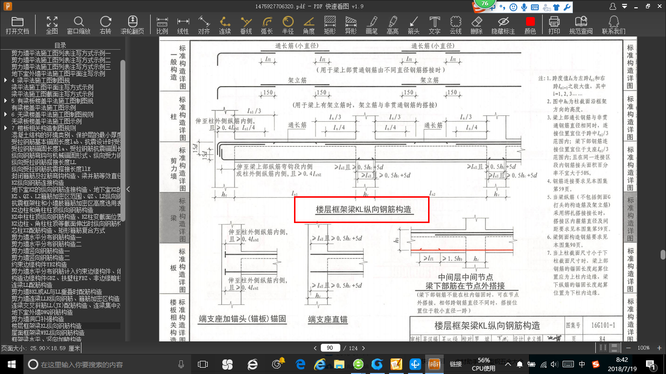Expand the '4 梁平法施工图制图规' tree node
The height and width of the screenshot is (374, 666).
tap(6, 80)
